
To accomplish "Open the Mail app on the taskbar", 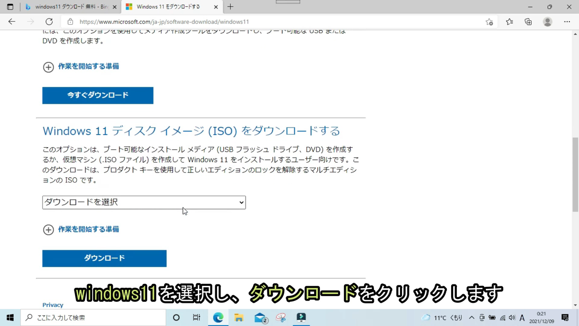I will pos(261,317).
